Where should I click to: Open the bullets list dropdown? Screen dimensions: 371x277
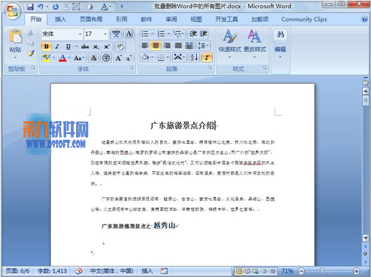[x=152, y=34]
